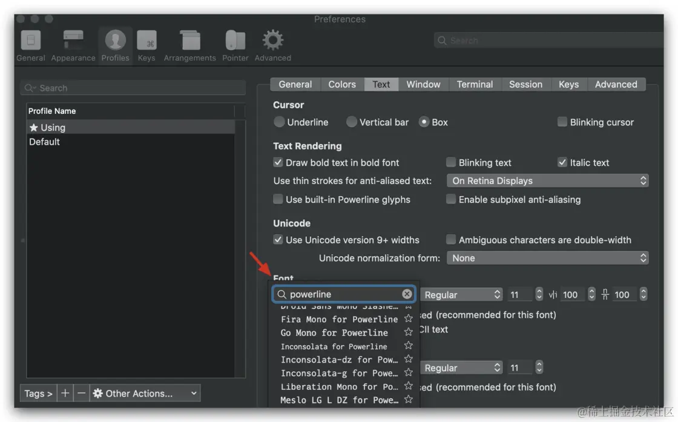This screenshot has height=422, width=678.
Task: Favorite Fira Mono for Powerline star
Action: point(408,318)
